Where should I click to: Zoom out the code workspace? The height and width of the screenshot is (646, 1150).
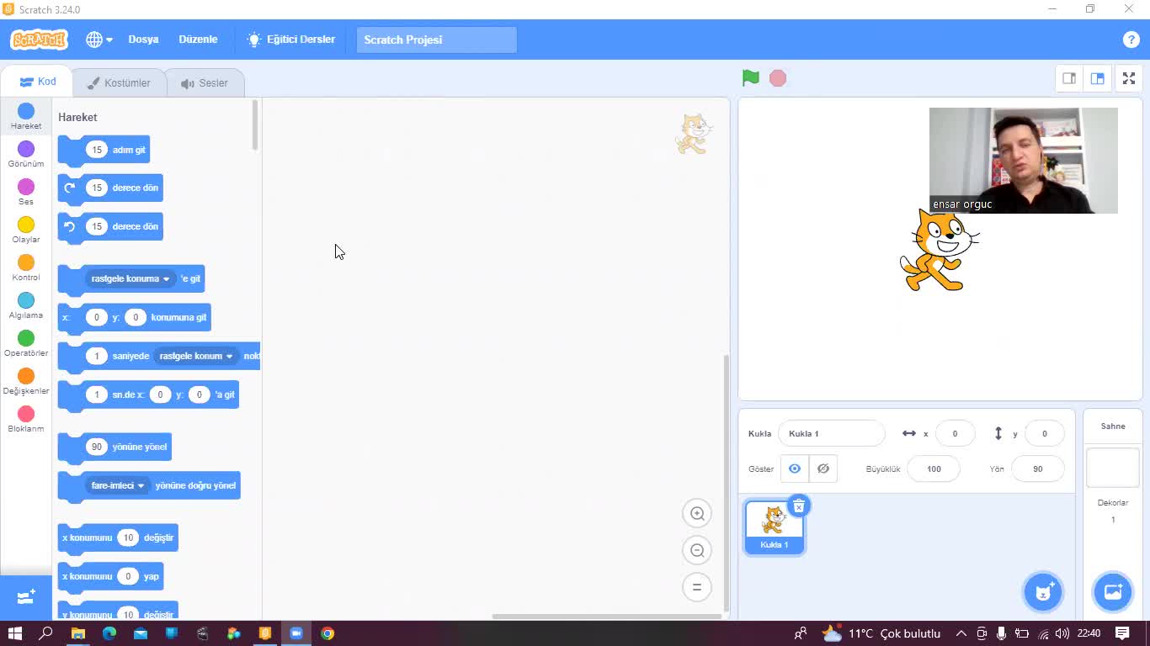(697, 550)
